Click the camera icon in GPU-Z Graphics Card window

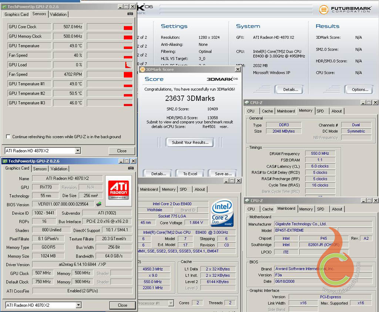click(131, 168)
